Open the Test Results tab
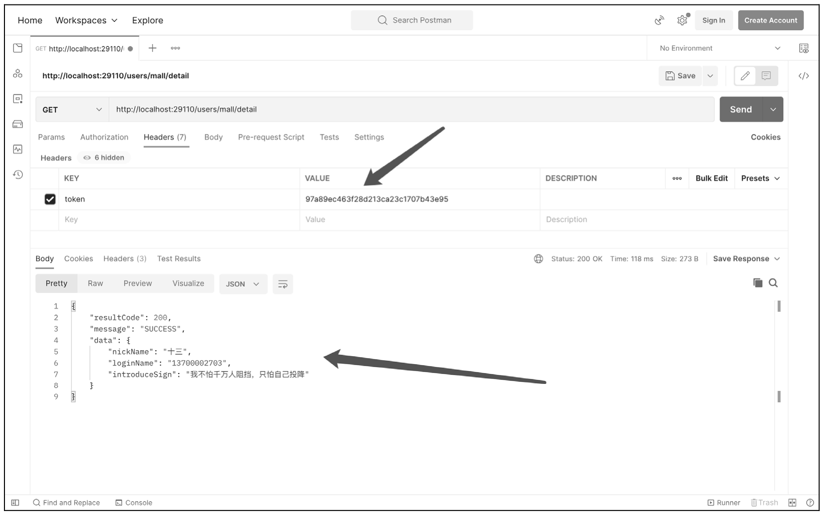The image size is (824, 515). point(179,259)
